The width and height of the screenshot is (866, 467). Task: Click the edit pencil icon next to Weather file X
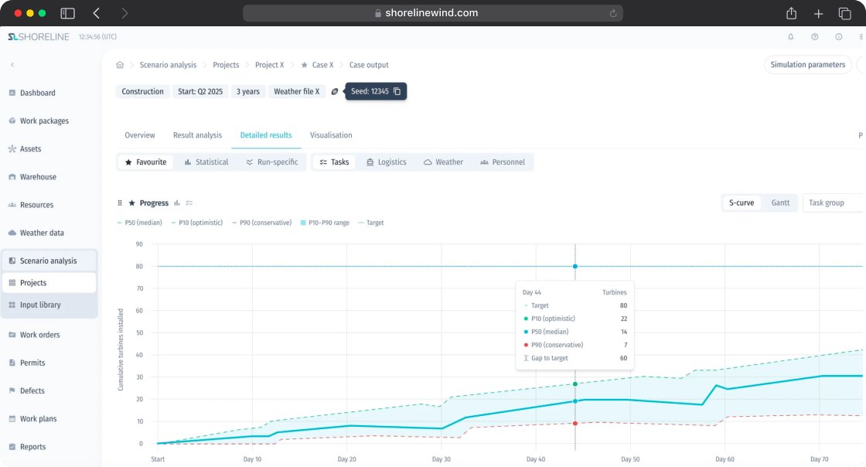(x=335, y=92)
